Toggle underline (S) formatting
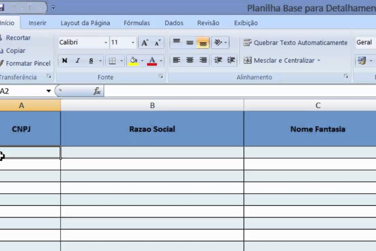 (x=91, y=61)
